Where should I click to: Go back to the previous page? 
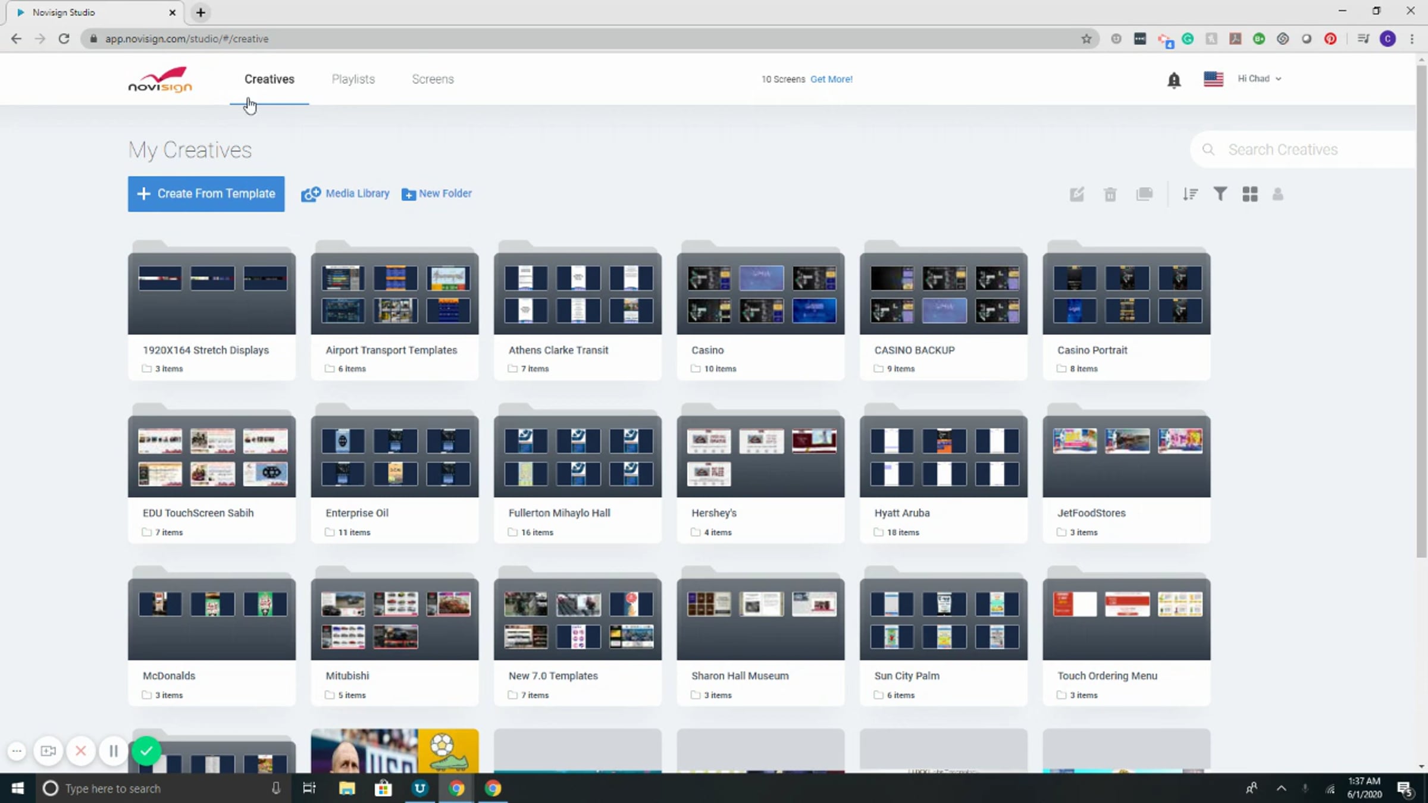click(16, 39)
